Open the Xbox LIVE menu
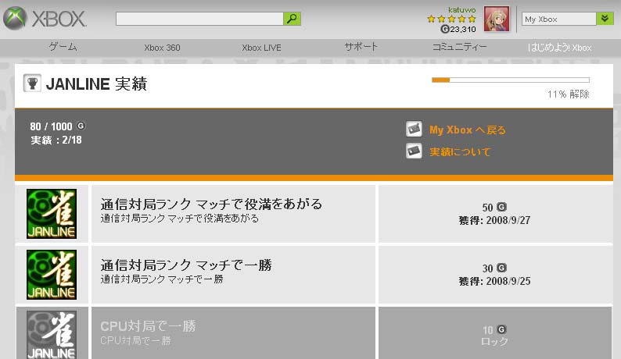The image size is (621, 359). pyautogui.click(x=261, y=48)
